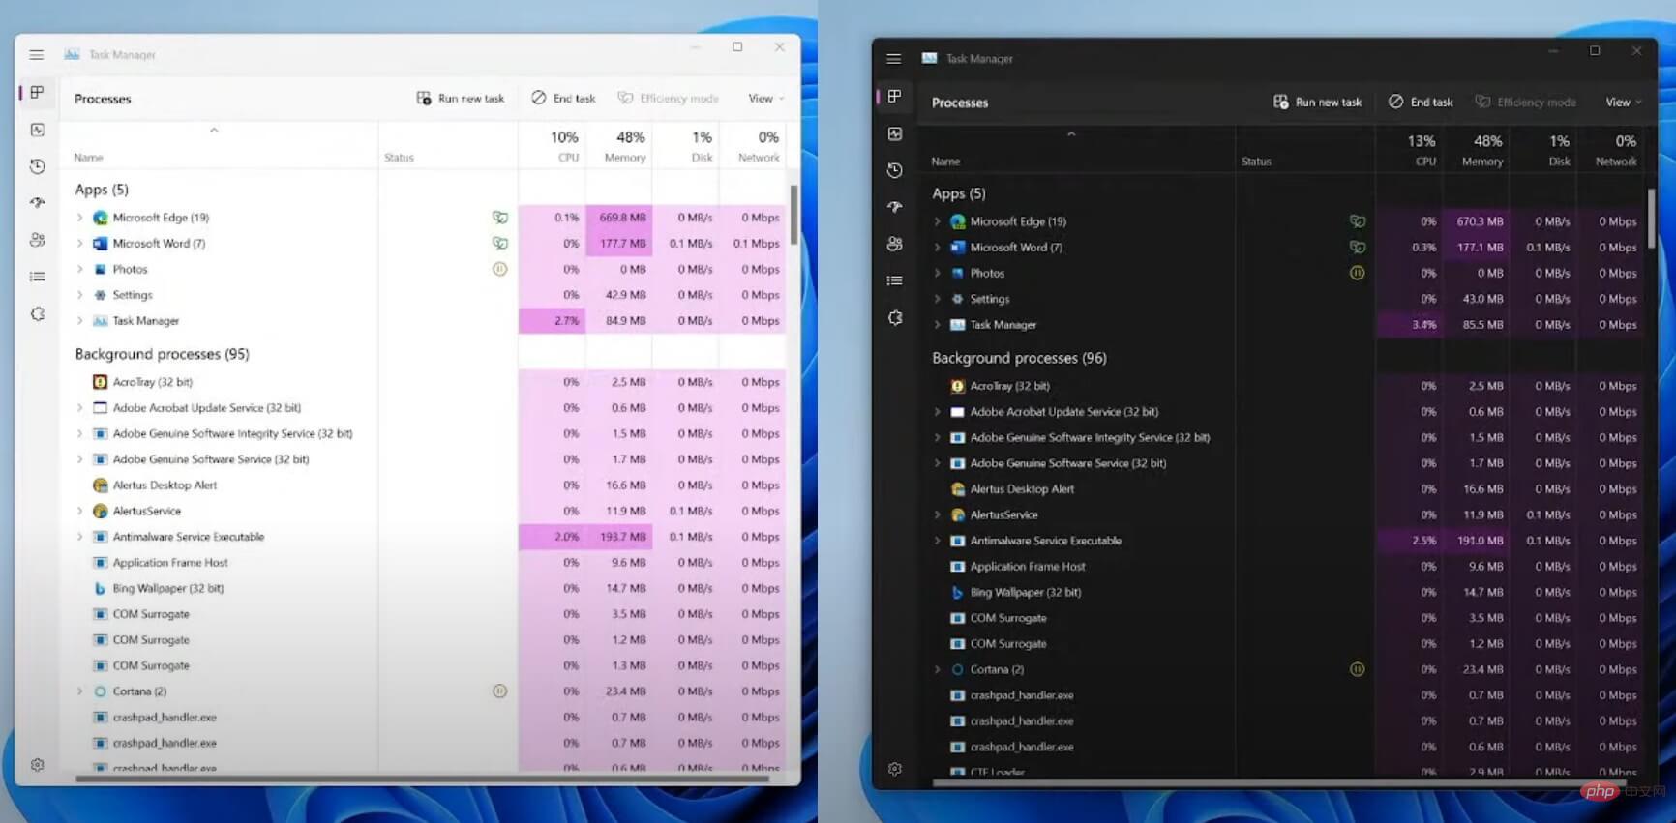Select Startup apps icon in dark Task Manager

coord(894,207)
